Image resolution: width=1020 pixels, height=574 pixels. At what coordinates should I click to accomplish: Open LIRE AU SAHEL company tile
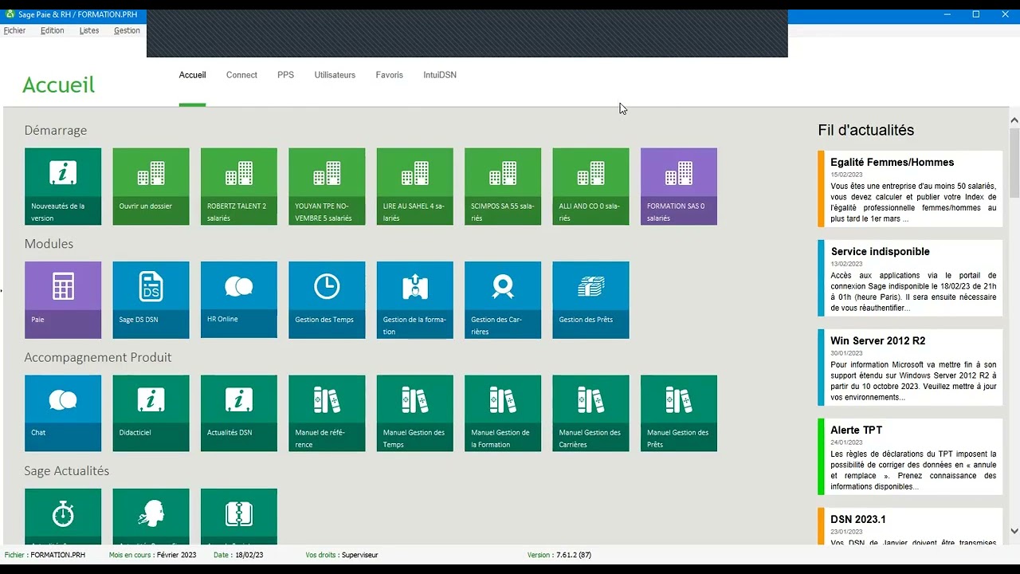(x=415, y=187)
